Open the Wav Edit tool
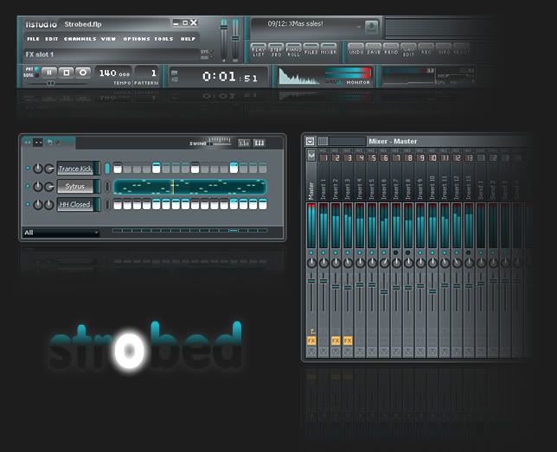The height and width of the screenshot is (452, 557). point(408,51)
